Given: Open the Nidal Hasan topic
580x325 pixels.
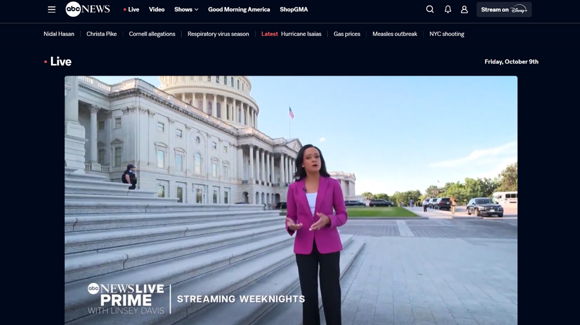Looking at the screenshot, I should (x=59, y=34).
